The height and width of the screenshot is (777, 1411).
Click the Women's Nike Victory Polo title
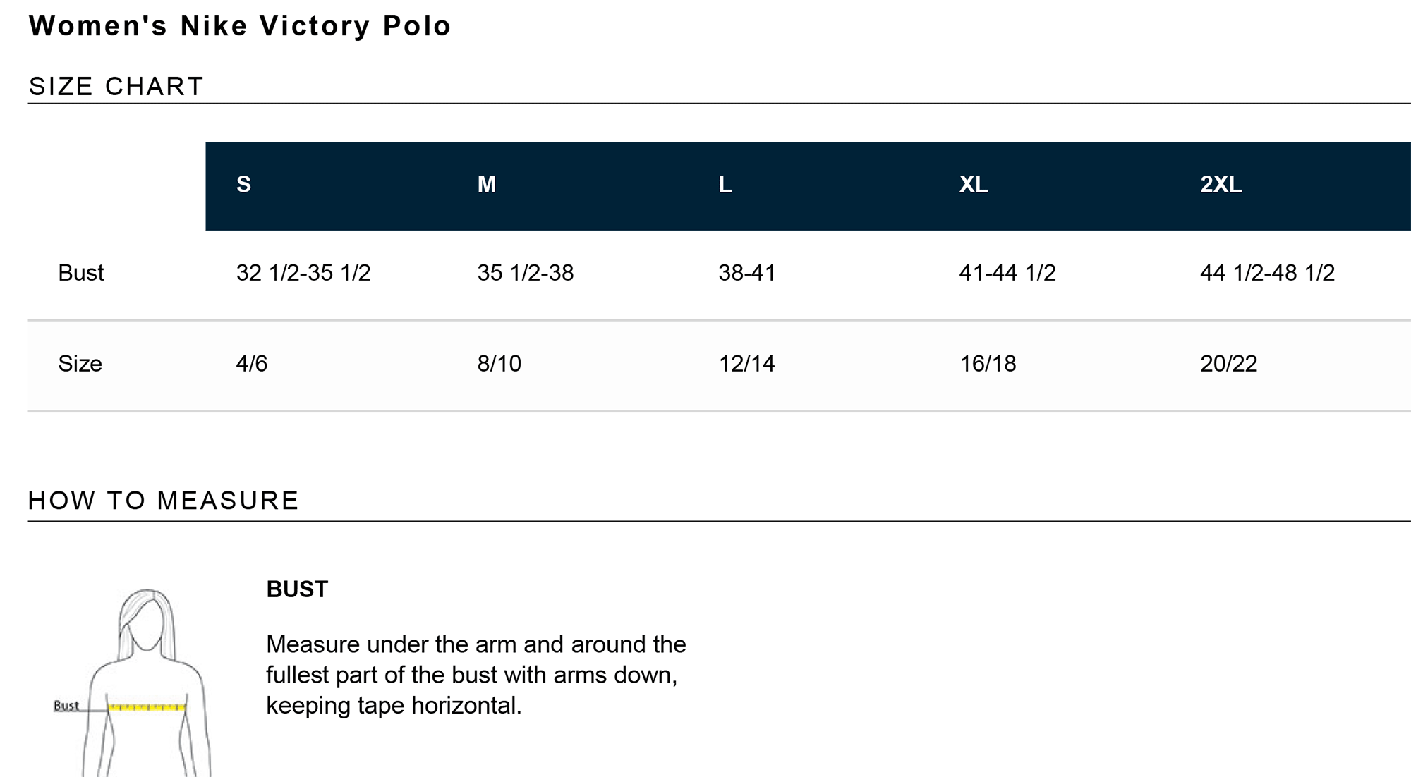[x=240, y=27]
